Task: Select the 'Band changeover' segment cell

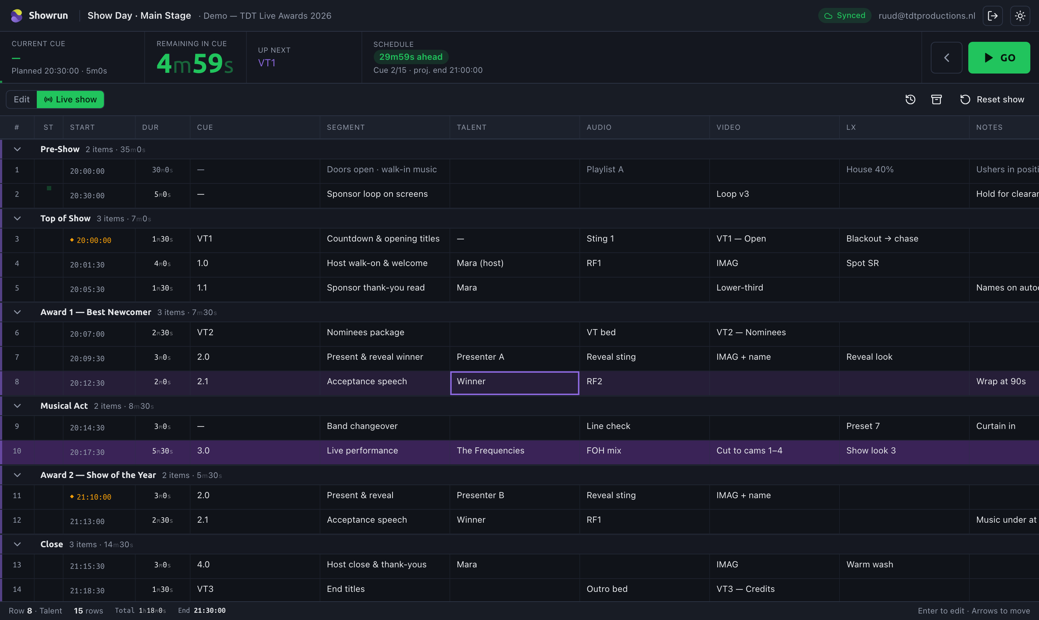Action: [385, 428]
